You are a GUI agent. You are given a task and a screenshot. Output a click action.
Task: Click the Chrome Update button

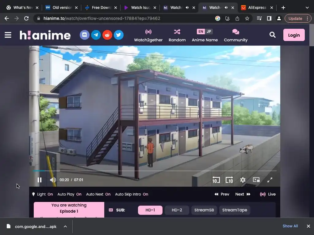tap(295, 18)
